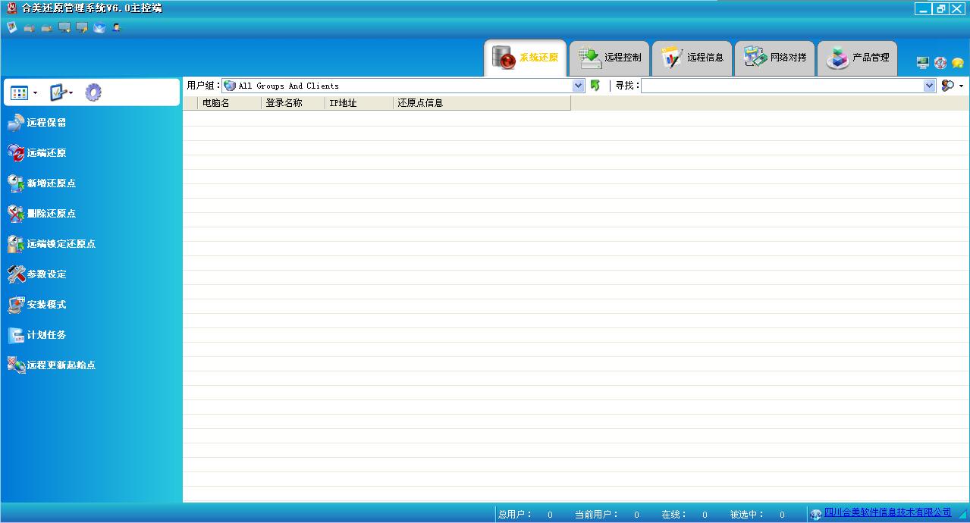Click 远程保留 icon in sidebar
The height and width of the screenshot is (523, 970).
tap(16, 123)
